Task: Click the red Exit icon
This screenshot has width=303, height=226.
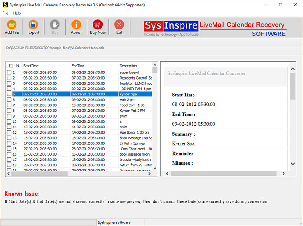Action: 119,25
